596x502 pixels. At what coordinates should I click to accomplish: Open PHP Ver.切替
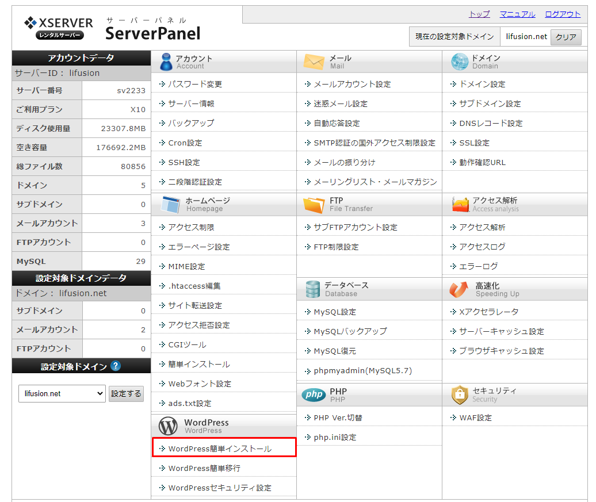click(x=338, y=418)
